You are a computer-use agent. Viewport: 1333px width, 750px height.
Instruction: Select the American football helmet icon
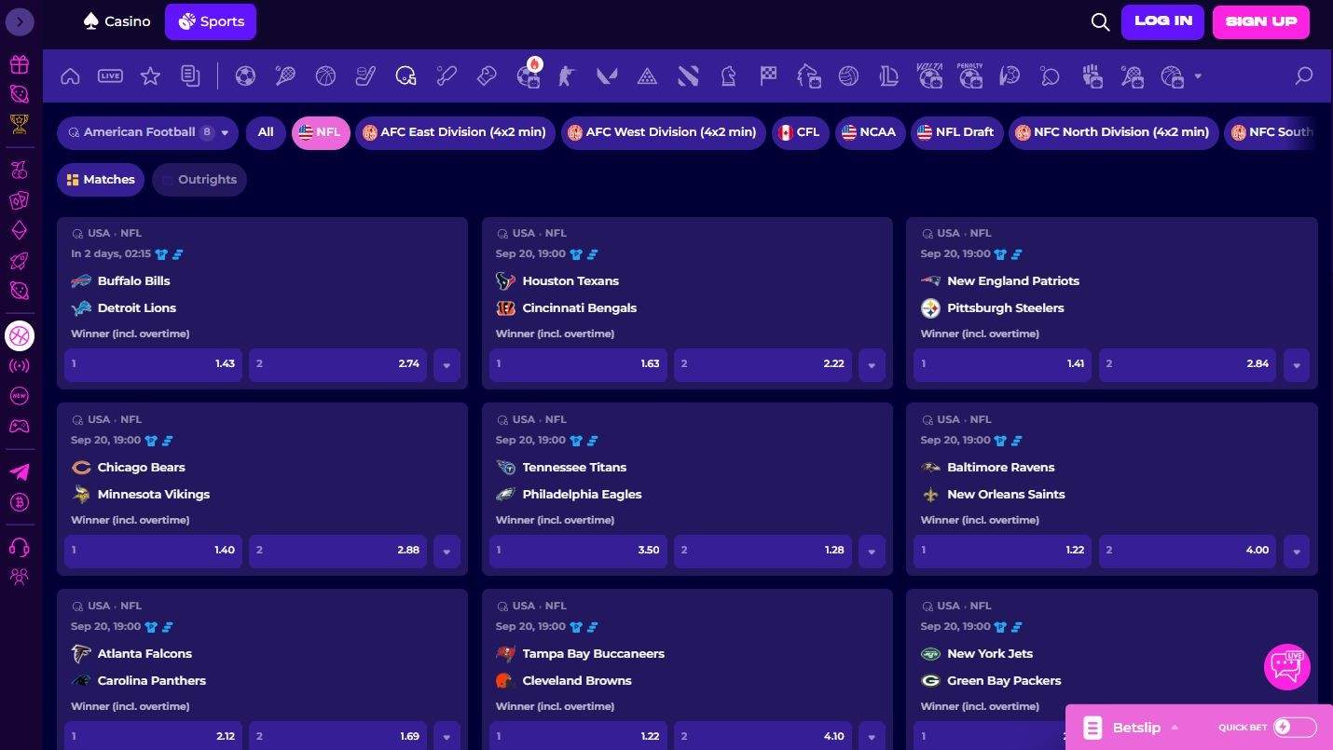405,76
